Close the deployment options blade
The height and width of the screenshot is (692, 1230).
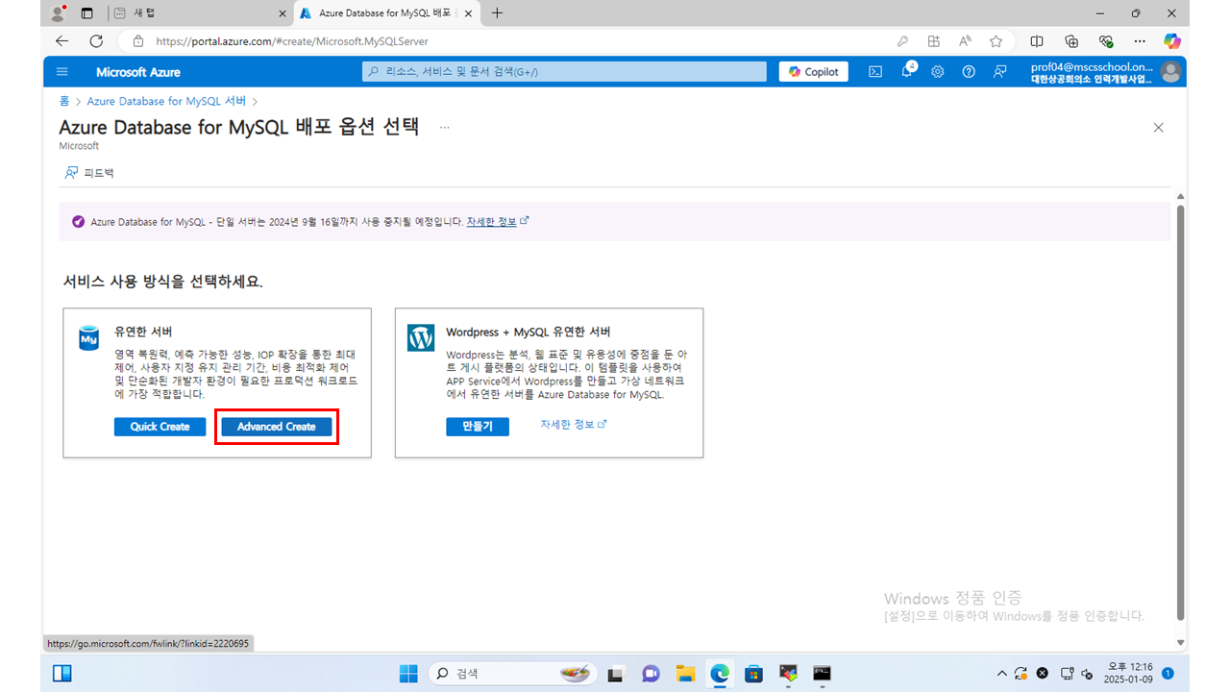(1158, 128)
